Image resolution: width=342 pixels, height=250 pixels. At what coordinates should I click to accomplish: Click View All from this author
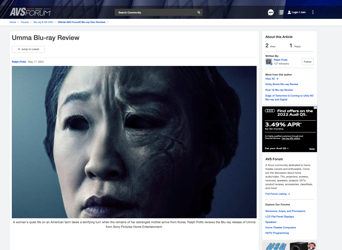tap(272, 79)
